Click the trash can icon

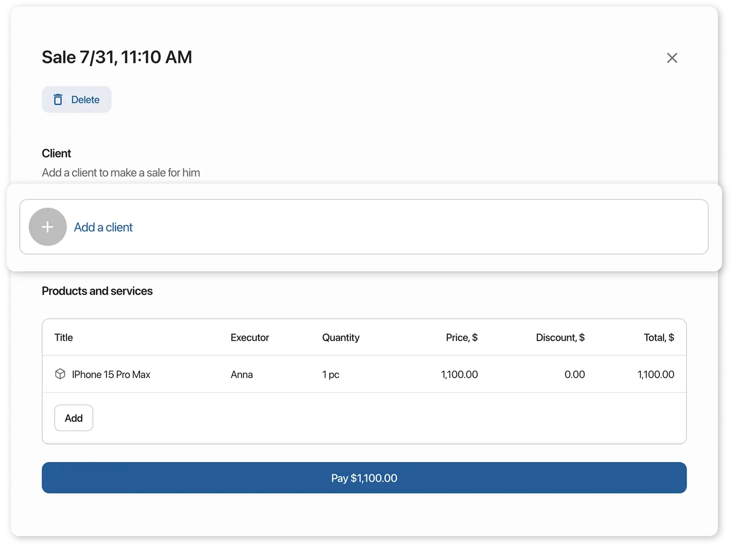(58, 100)
